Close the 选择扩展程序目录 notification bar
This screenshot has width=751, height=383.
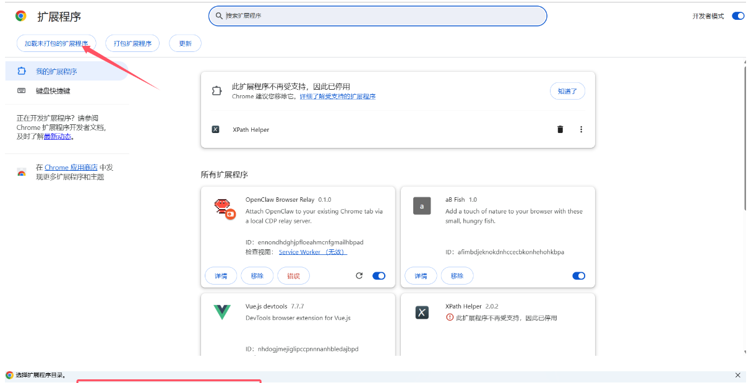tap(737, 375)
